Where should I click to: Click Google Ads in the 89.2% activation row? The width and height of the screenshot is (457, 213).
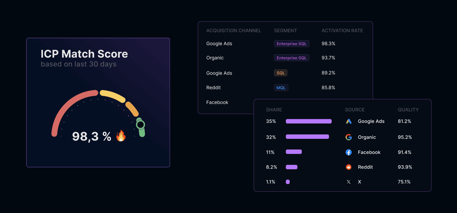coord(219,73)
